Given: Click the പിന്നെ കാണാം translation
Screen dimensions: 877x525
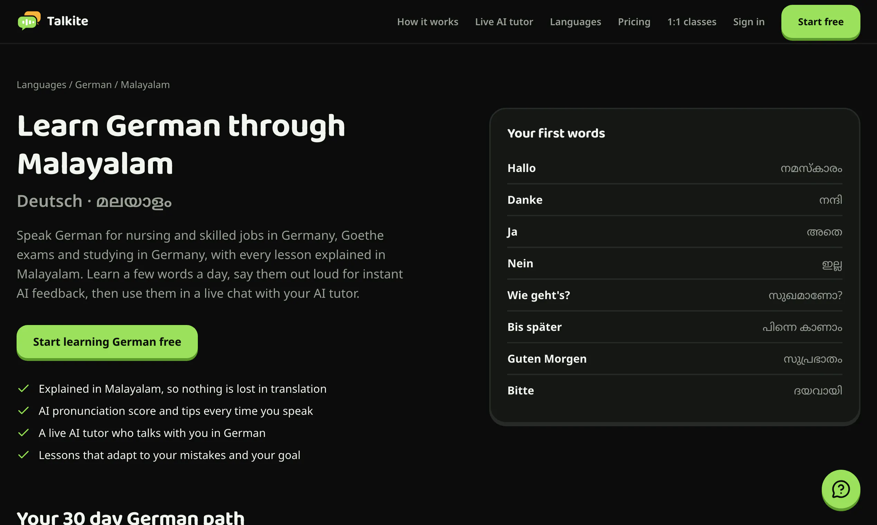Looking at the screenshot, I should click(x=802, y=327).
